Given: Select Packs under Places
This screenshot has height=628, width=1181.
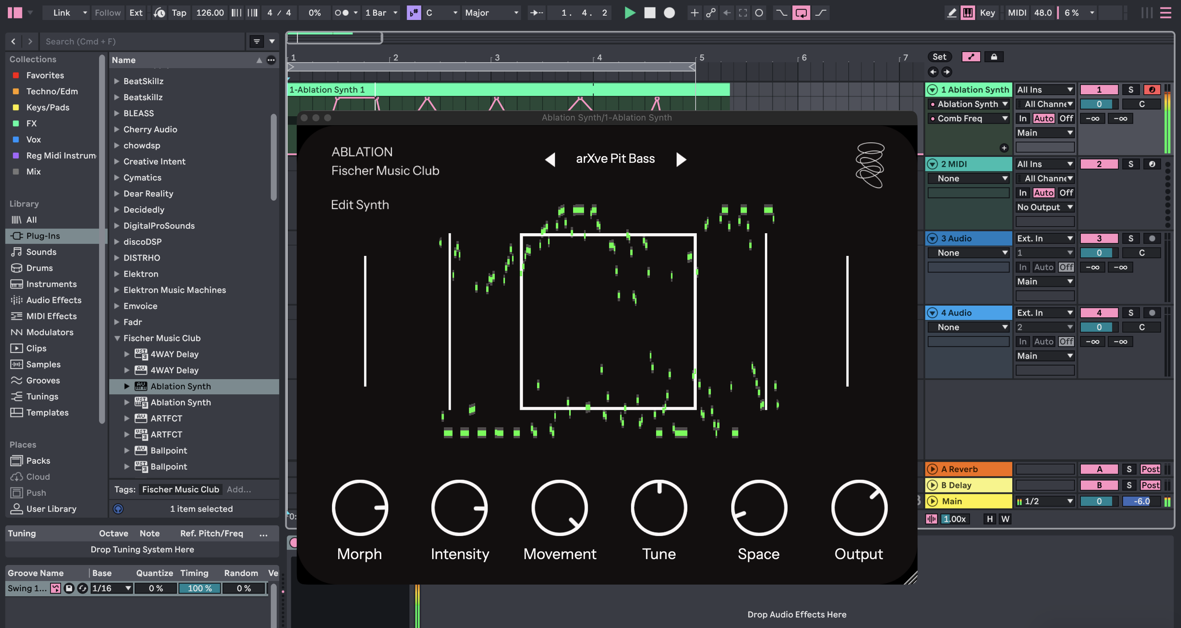Looking at the screenshot, I should click(x=38, y=460).
